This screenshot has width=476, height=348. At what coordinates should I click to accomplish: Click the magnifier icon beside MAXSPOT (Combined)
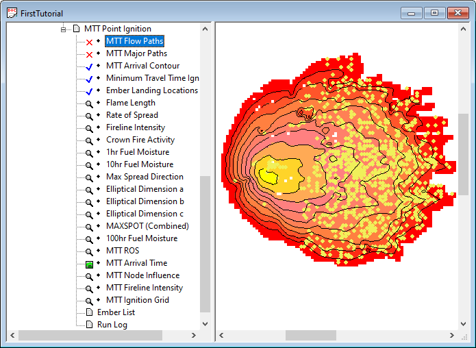89,227
